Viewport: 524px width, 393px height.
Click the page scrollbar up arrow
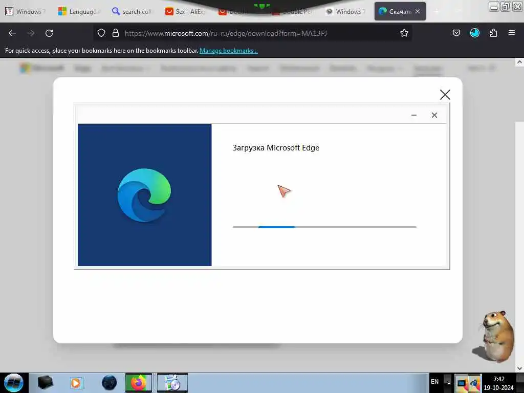pyautogui.click(x=519, y=62)
